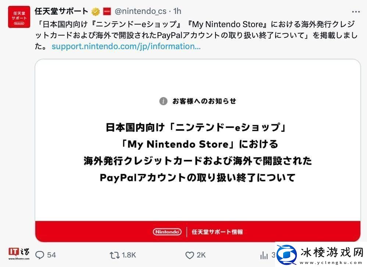The height and width of the screenshot is (267, 367).
Task: Like the tweet with the heart icon
Action: tap(190, 255)
